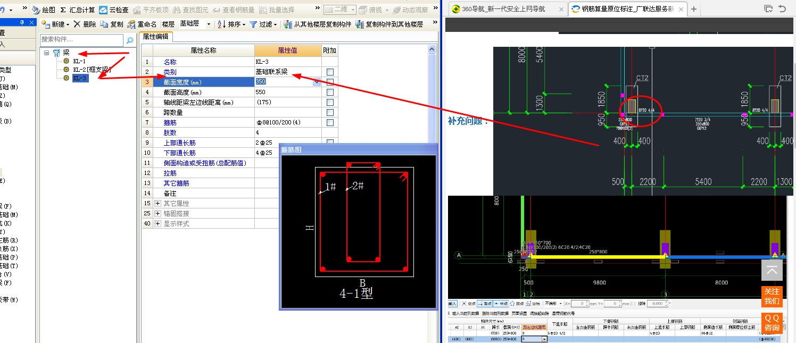Open 截面宽度 value dropdown arrow

[317, 82]
